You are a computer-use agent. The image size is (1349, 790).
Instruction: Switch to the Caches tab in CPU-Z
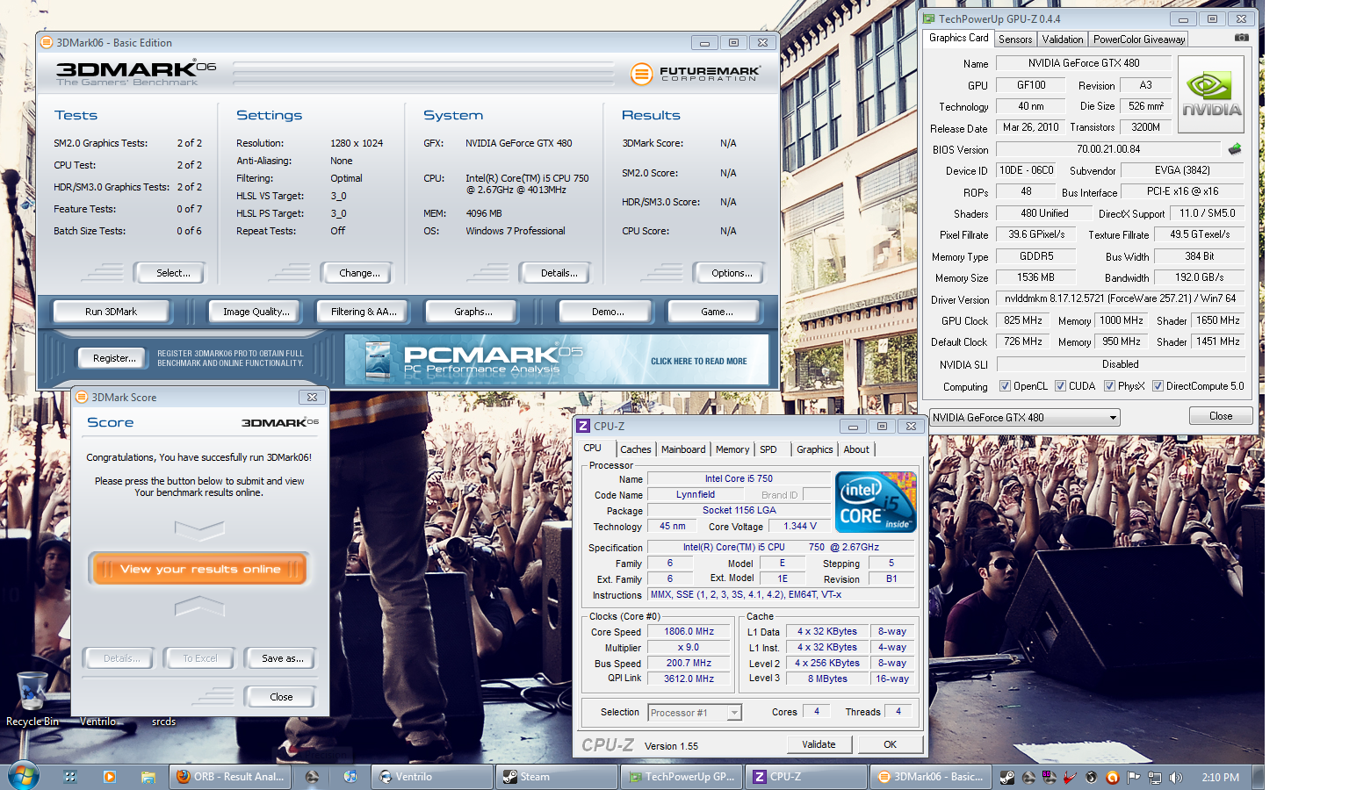pyautogui.click(x=636, y=449)
